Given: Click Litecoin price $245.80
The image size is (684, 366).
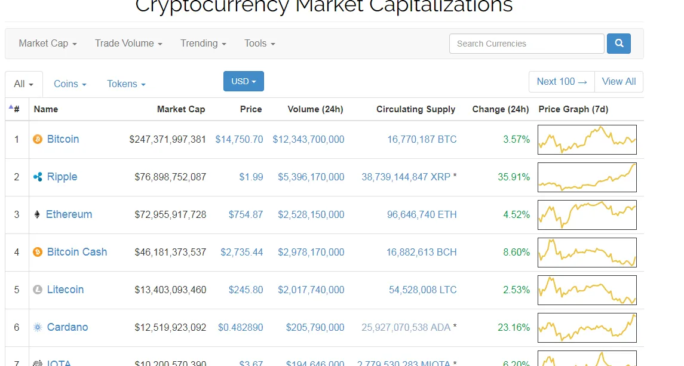Looking at the screenshot, I should (246, 289).
